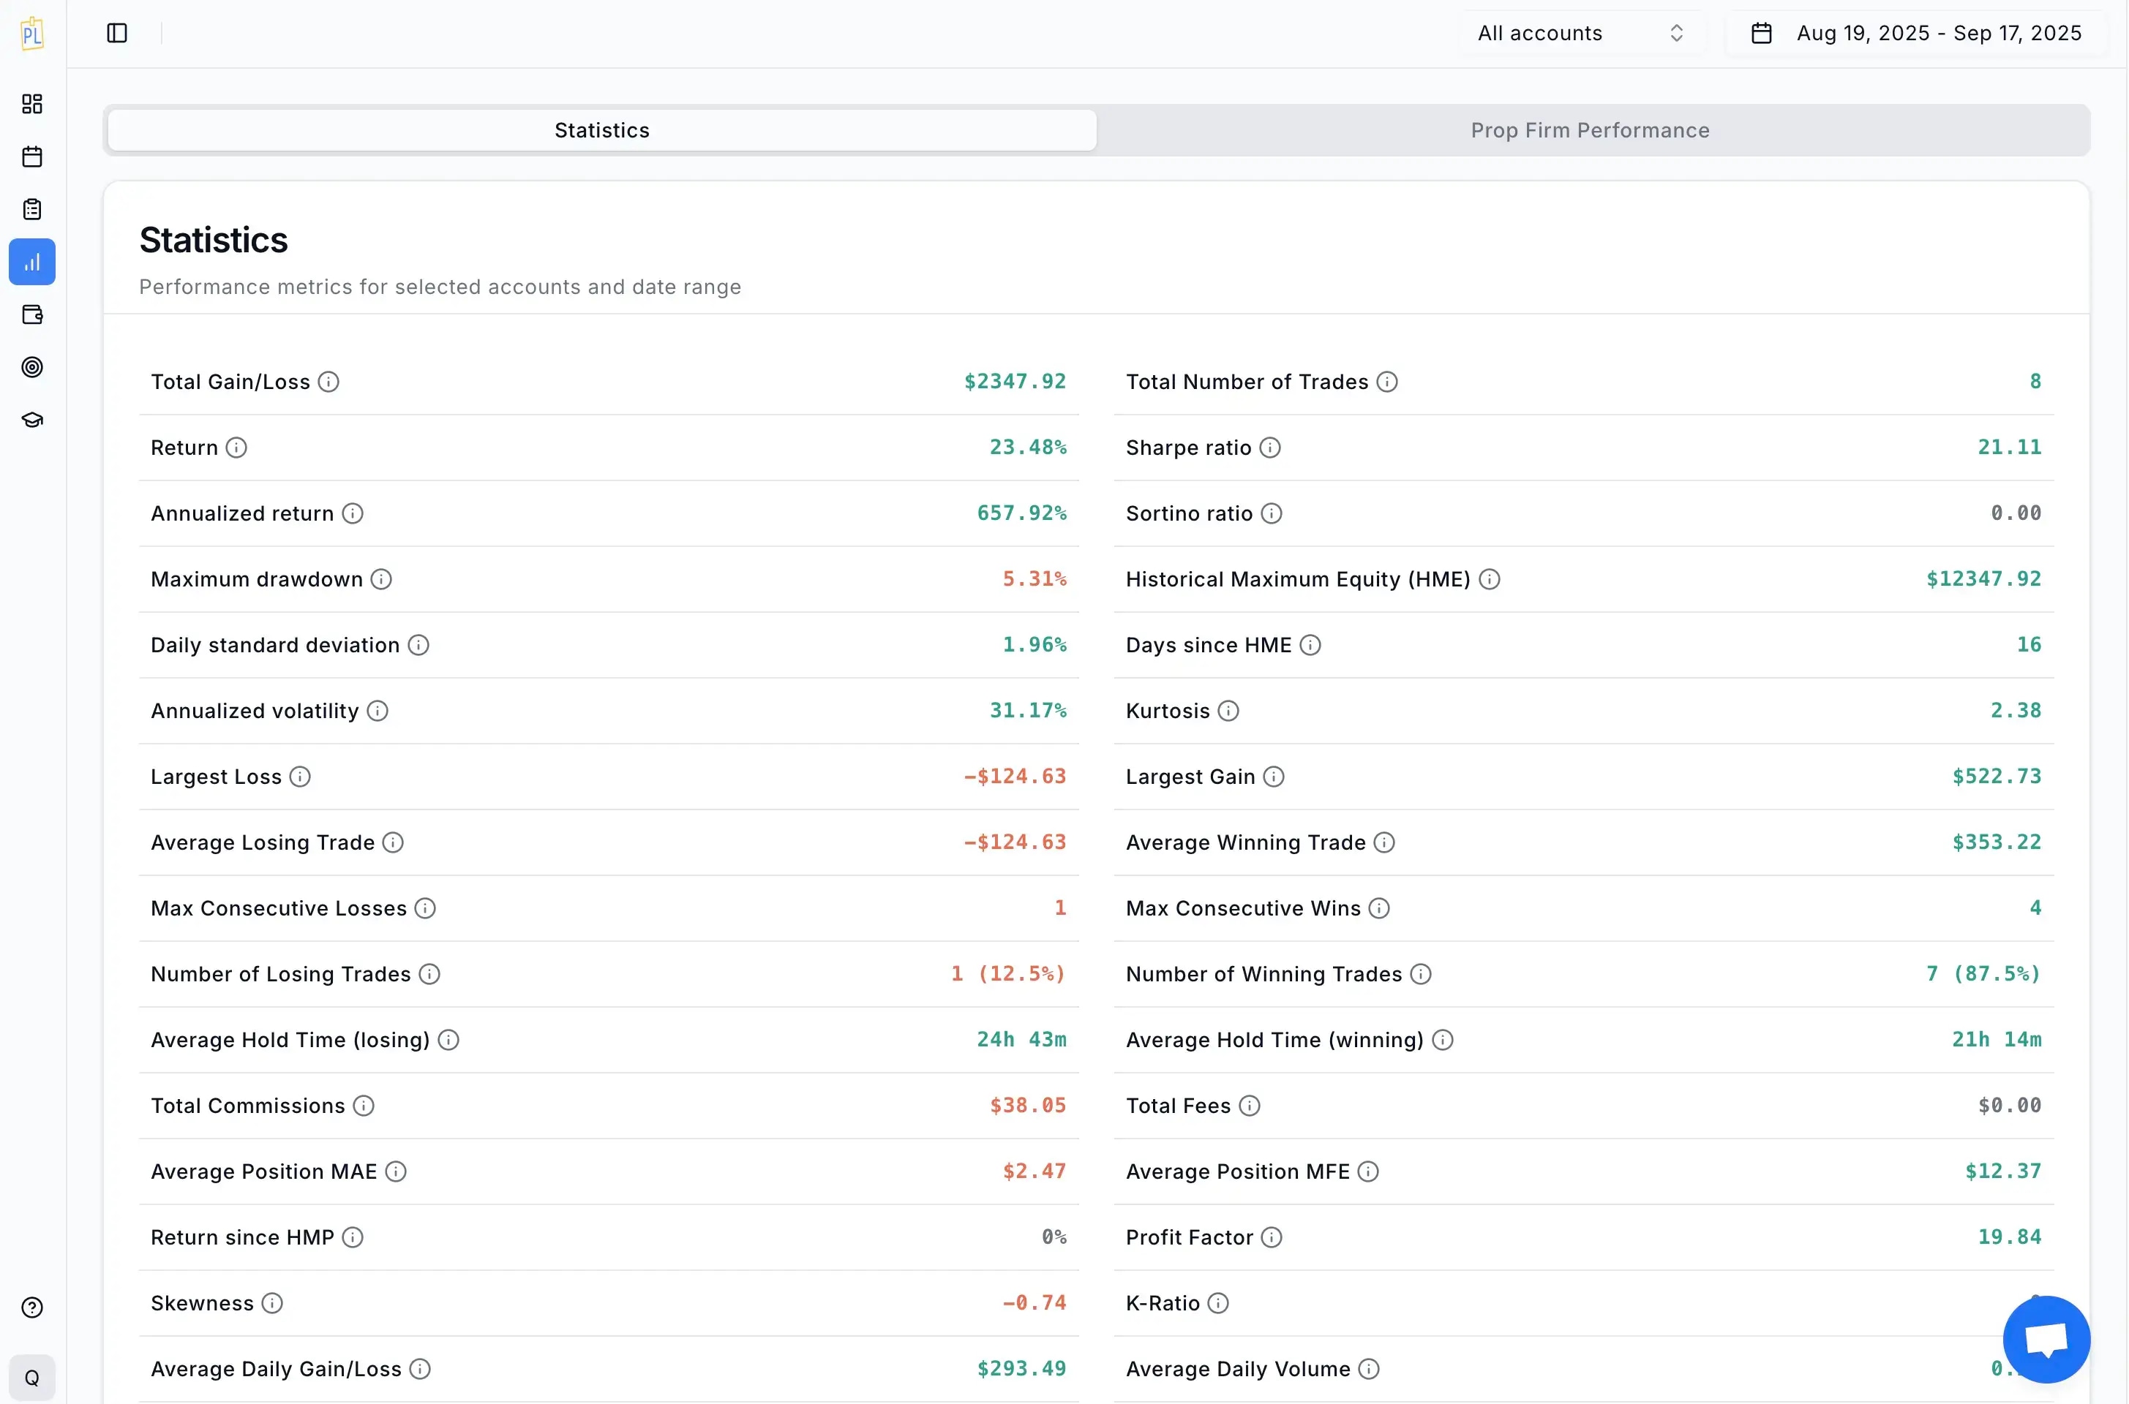The image size is (2129, 1404).
Task: Click the Profit Factor info icon
Action: coord(1270,1237)
